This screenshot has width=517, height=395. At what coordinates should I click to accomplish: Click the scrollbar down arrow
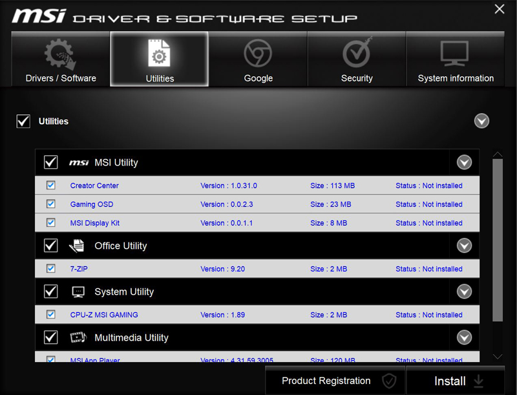click(x=498, y=356)
